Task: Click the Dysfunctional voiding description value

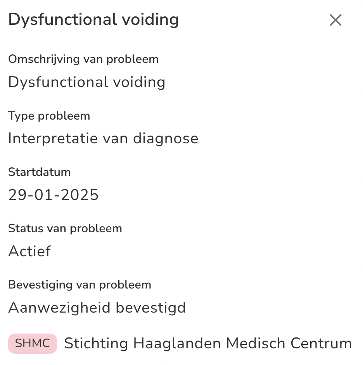Action: (x=87, y=82)
